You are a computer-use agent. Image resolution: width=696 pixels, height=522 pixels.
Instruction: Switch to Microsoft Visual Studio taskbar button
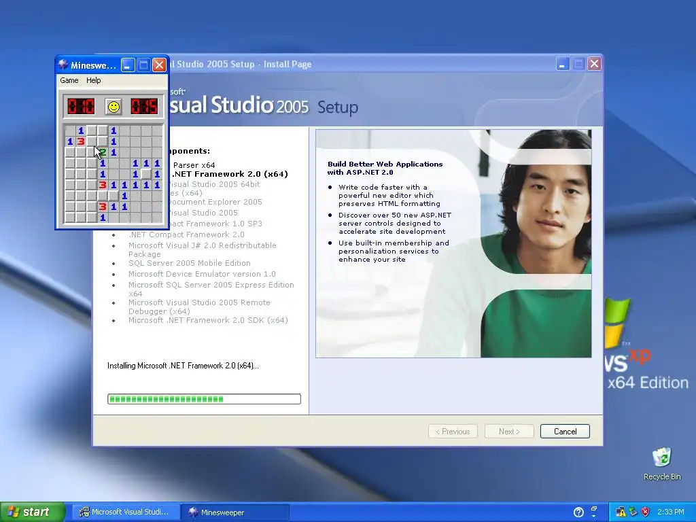[x=125, y=512]
